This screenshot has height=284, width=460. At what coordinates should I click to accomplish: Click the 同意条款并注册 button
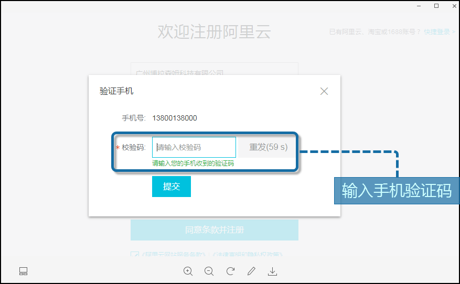pyautogui.click(x=214, y=230)
